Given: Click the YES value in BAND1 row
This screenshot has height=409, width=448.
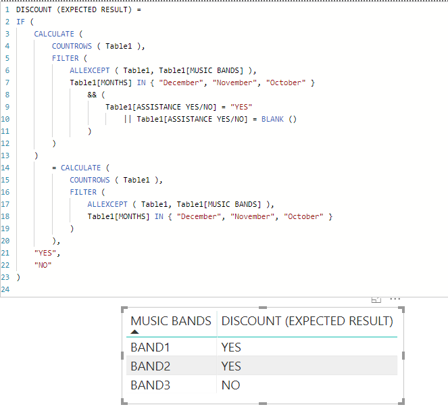Looking at the screenshot, I should click(231, 347).
